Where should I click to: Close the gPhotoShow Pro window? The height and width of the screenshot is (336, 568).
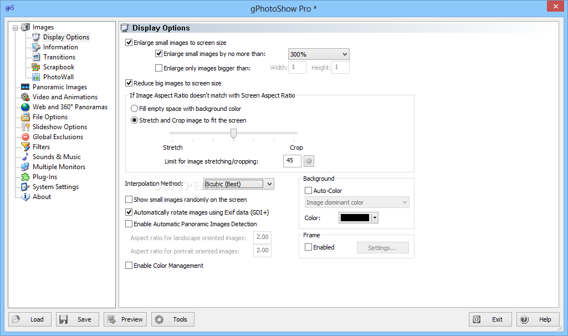pyautogui.click(x=556, y=6)
